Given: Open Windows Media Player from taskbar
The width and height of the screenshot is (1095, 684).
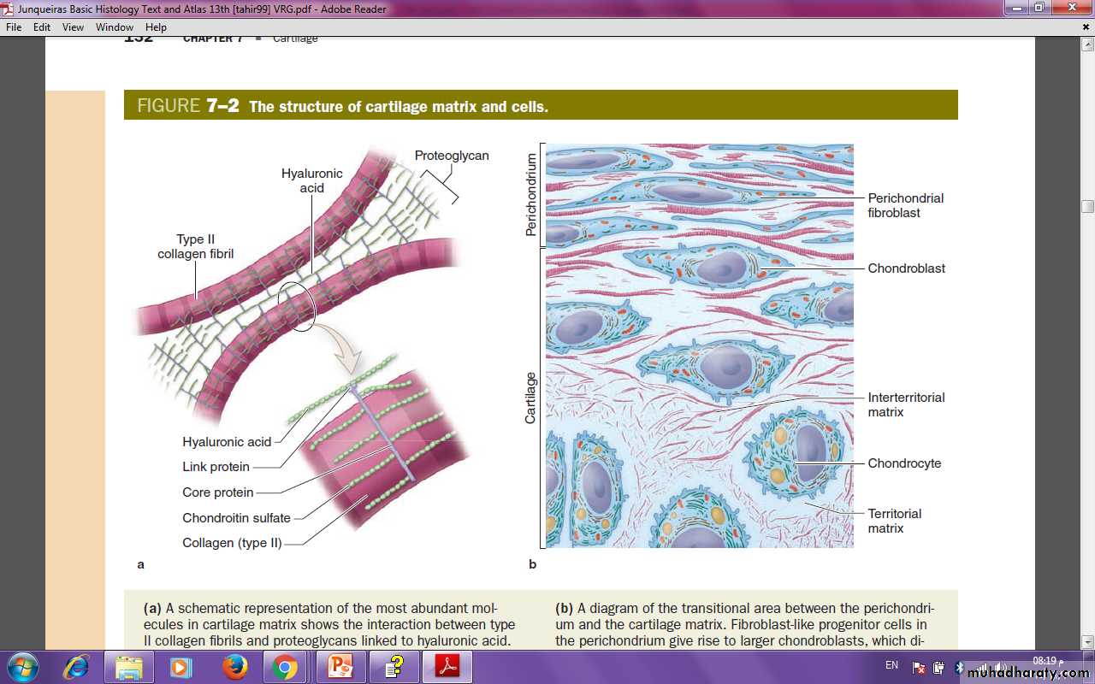Looking at the screenshot, I should 181,667.
